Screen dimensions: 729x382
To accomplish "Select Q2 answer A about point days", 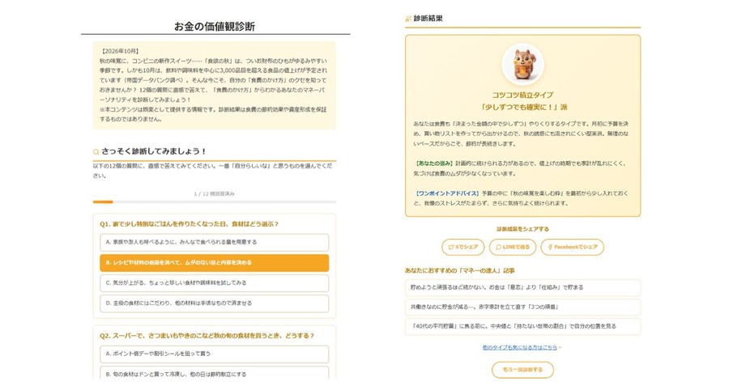I will point(215,354).
